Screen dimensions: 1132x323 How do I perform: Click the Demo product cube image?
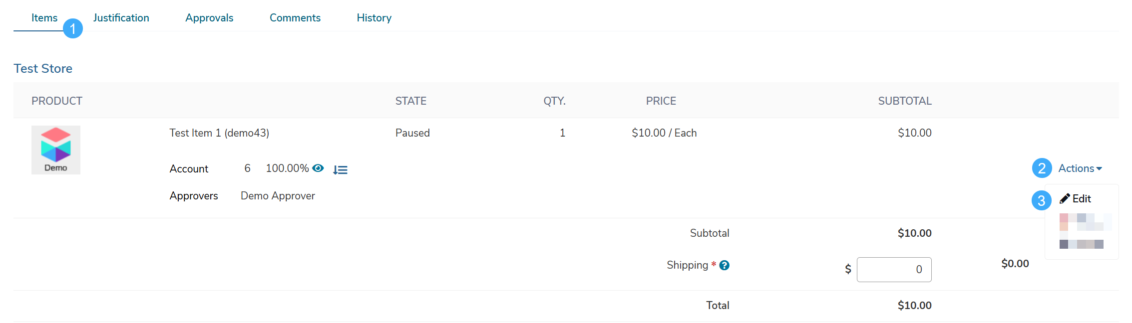pyautogui.click(x=56, y=150)
